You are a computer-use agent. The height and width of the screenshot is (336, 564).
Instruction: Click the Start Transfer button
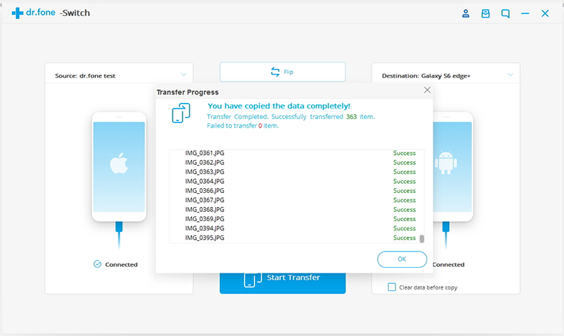click(x=282, y=278)
